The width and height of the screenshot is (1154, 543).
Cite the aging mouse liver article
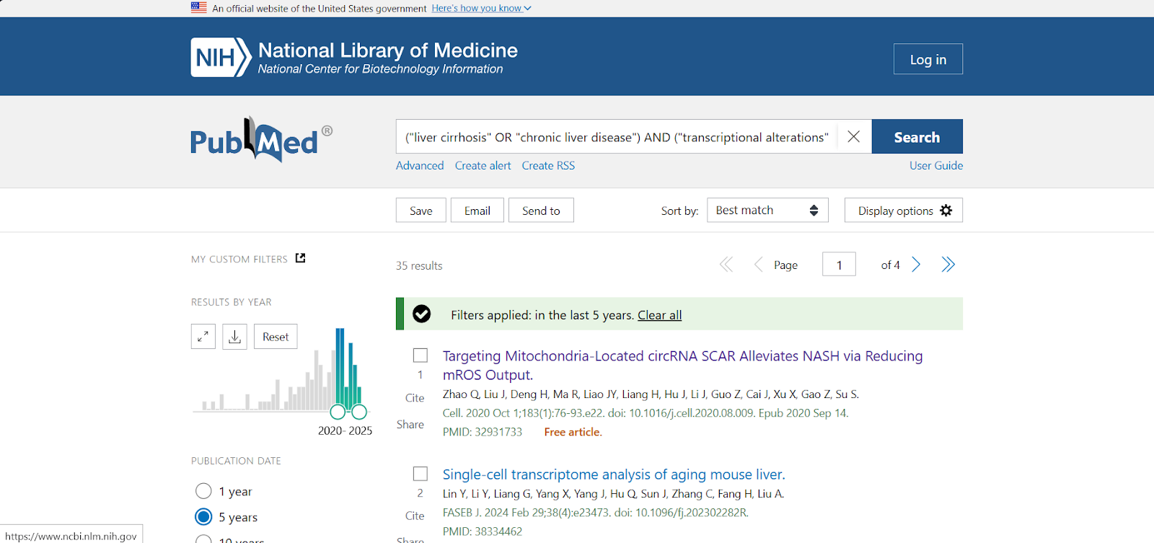(415, 516)
